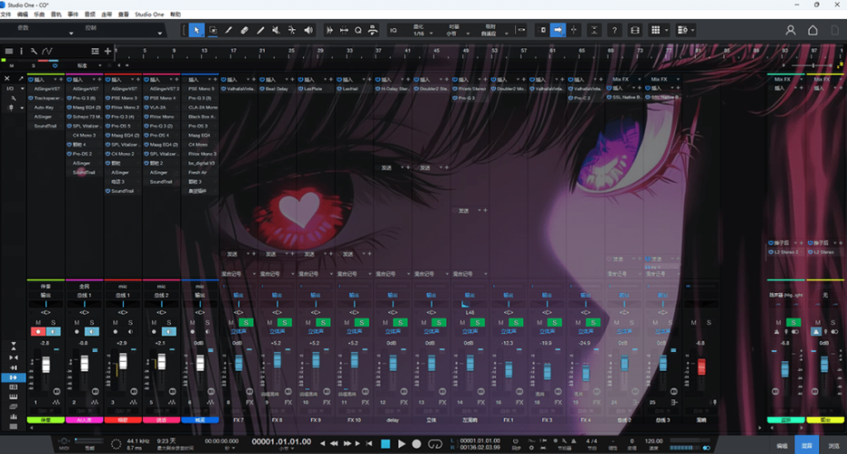Click the red fader on channel showing -6.8
This screenshot has width=847, height=454.
coord(701,367)
